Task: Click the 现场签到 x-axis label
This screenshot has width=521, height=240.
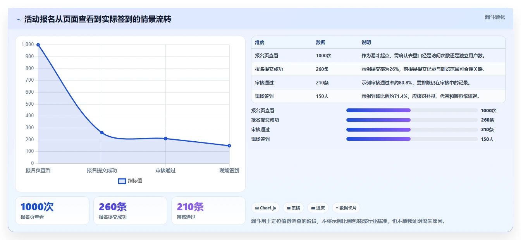Action: click(x=229, y=170)
